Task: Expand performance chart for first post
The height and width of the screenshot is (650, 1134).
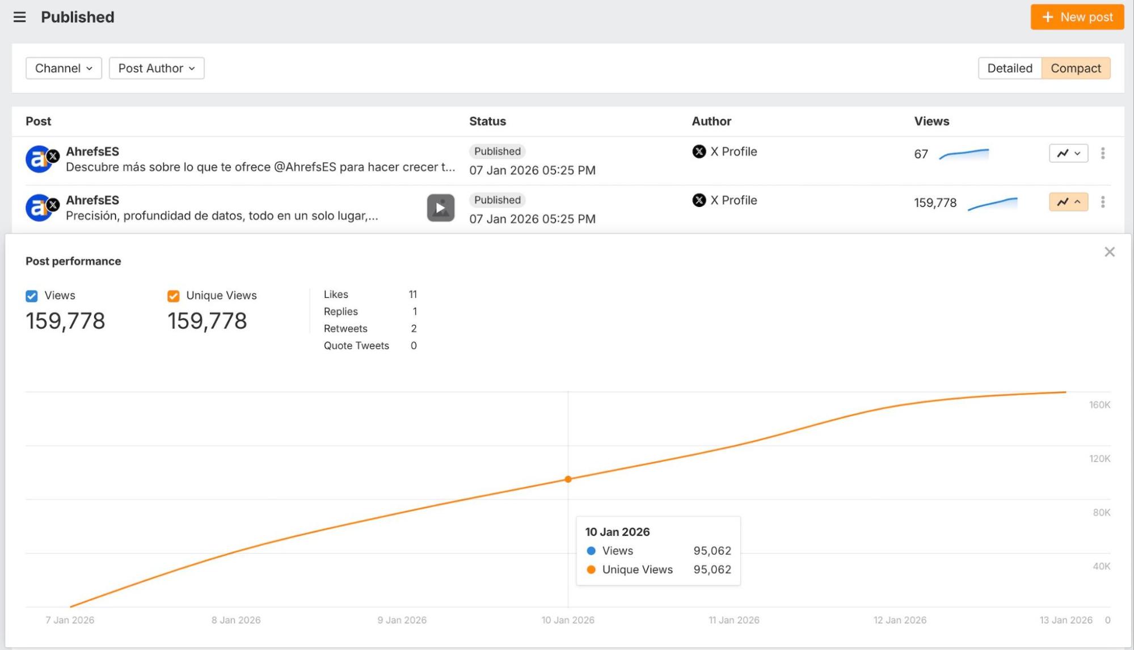Action: [x=1068, y=153]
